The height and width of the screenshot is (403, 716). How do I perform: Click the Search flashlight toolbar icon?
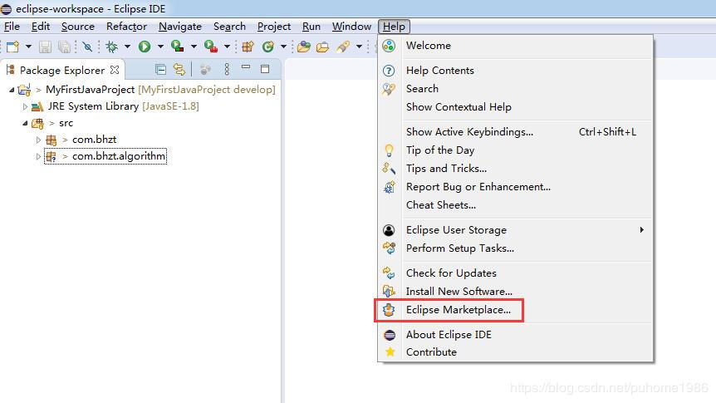pyautogui.click(x=343, y=47)
